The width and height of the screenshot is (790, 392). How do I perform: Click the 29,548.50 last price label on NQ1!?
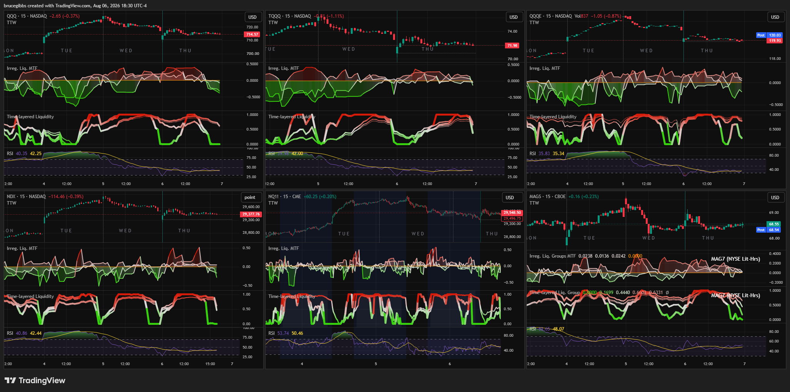pyautogui.click(x=512, y=213)
